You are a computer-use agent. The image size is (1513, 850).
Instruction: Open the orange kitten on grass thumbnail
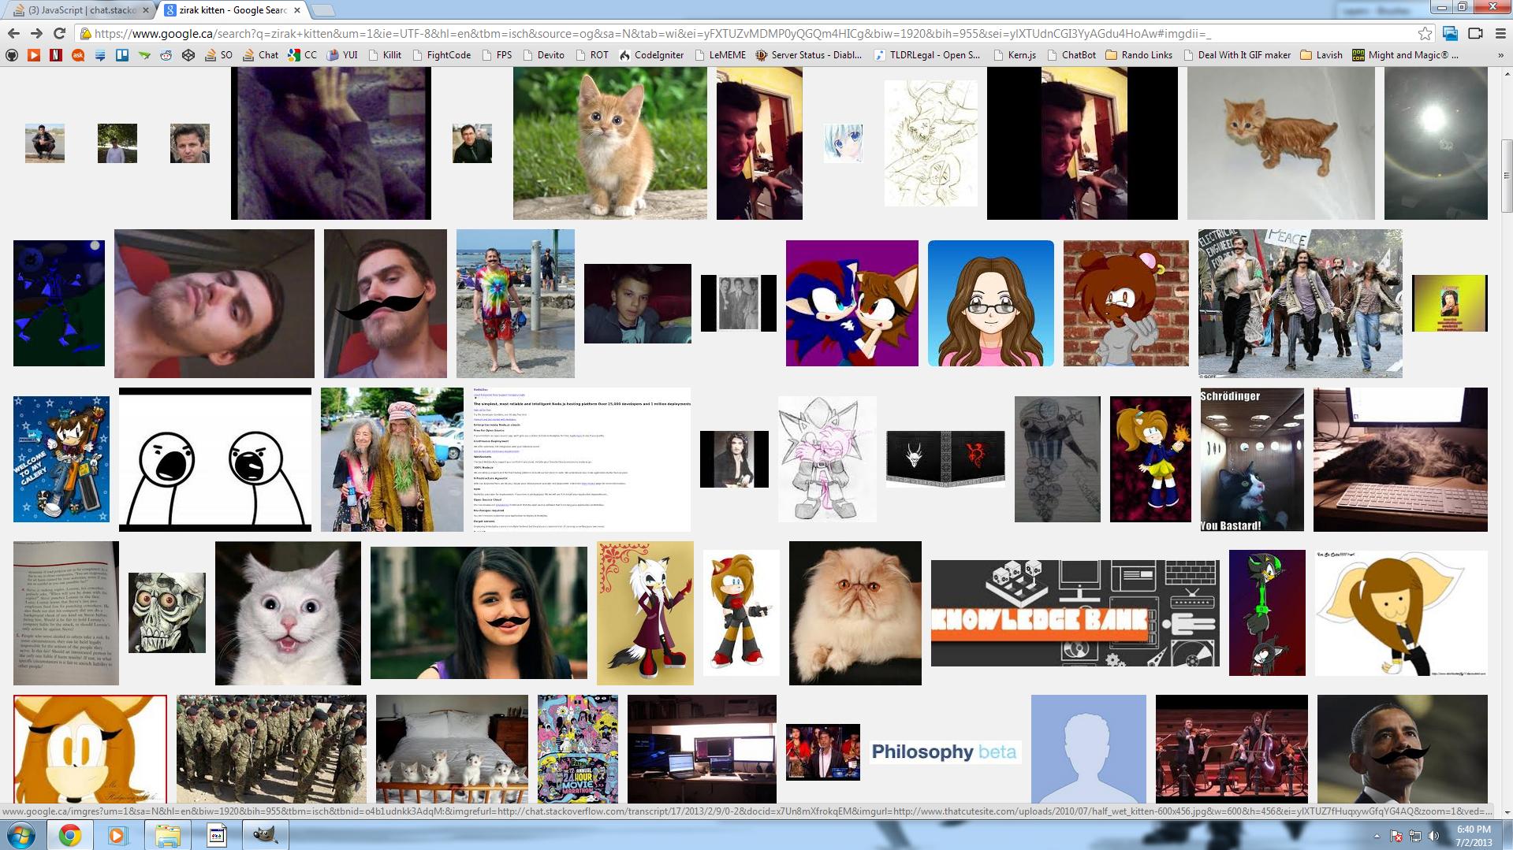click(x=609, y=143)
